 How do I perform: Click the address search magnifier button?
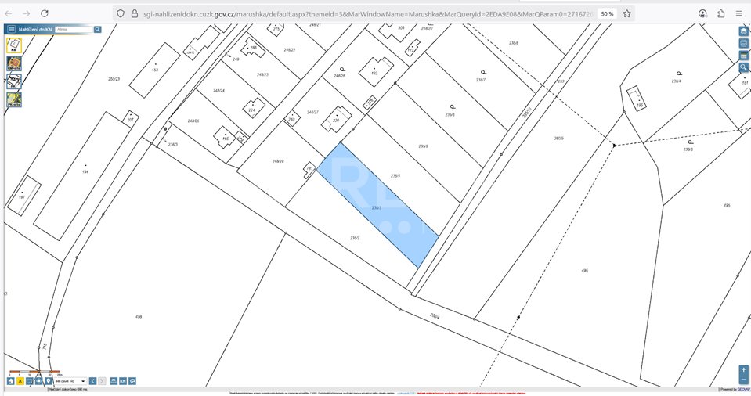tap(97, 29)
